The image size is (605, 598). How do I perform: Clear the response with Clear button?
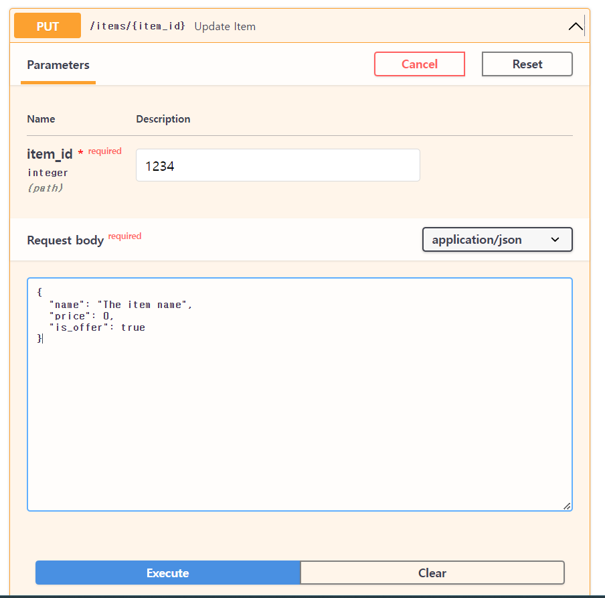click(x=432, y=573)
